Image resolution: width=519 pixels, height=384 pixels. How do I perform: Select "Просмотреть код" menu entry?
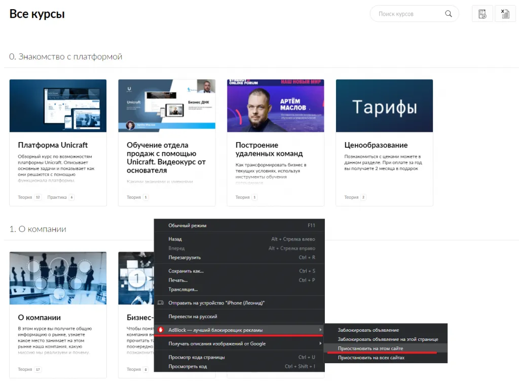(x=239, y=366)
